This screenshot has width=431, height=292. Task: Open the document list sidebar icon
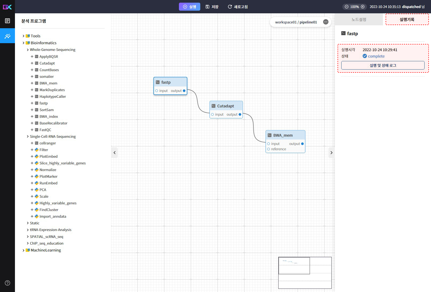coord(7,21)
